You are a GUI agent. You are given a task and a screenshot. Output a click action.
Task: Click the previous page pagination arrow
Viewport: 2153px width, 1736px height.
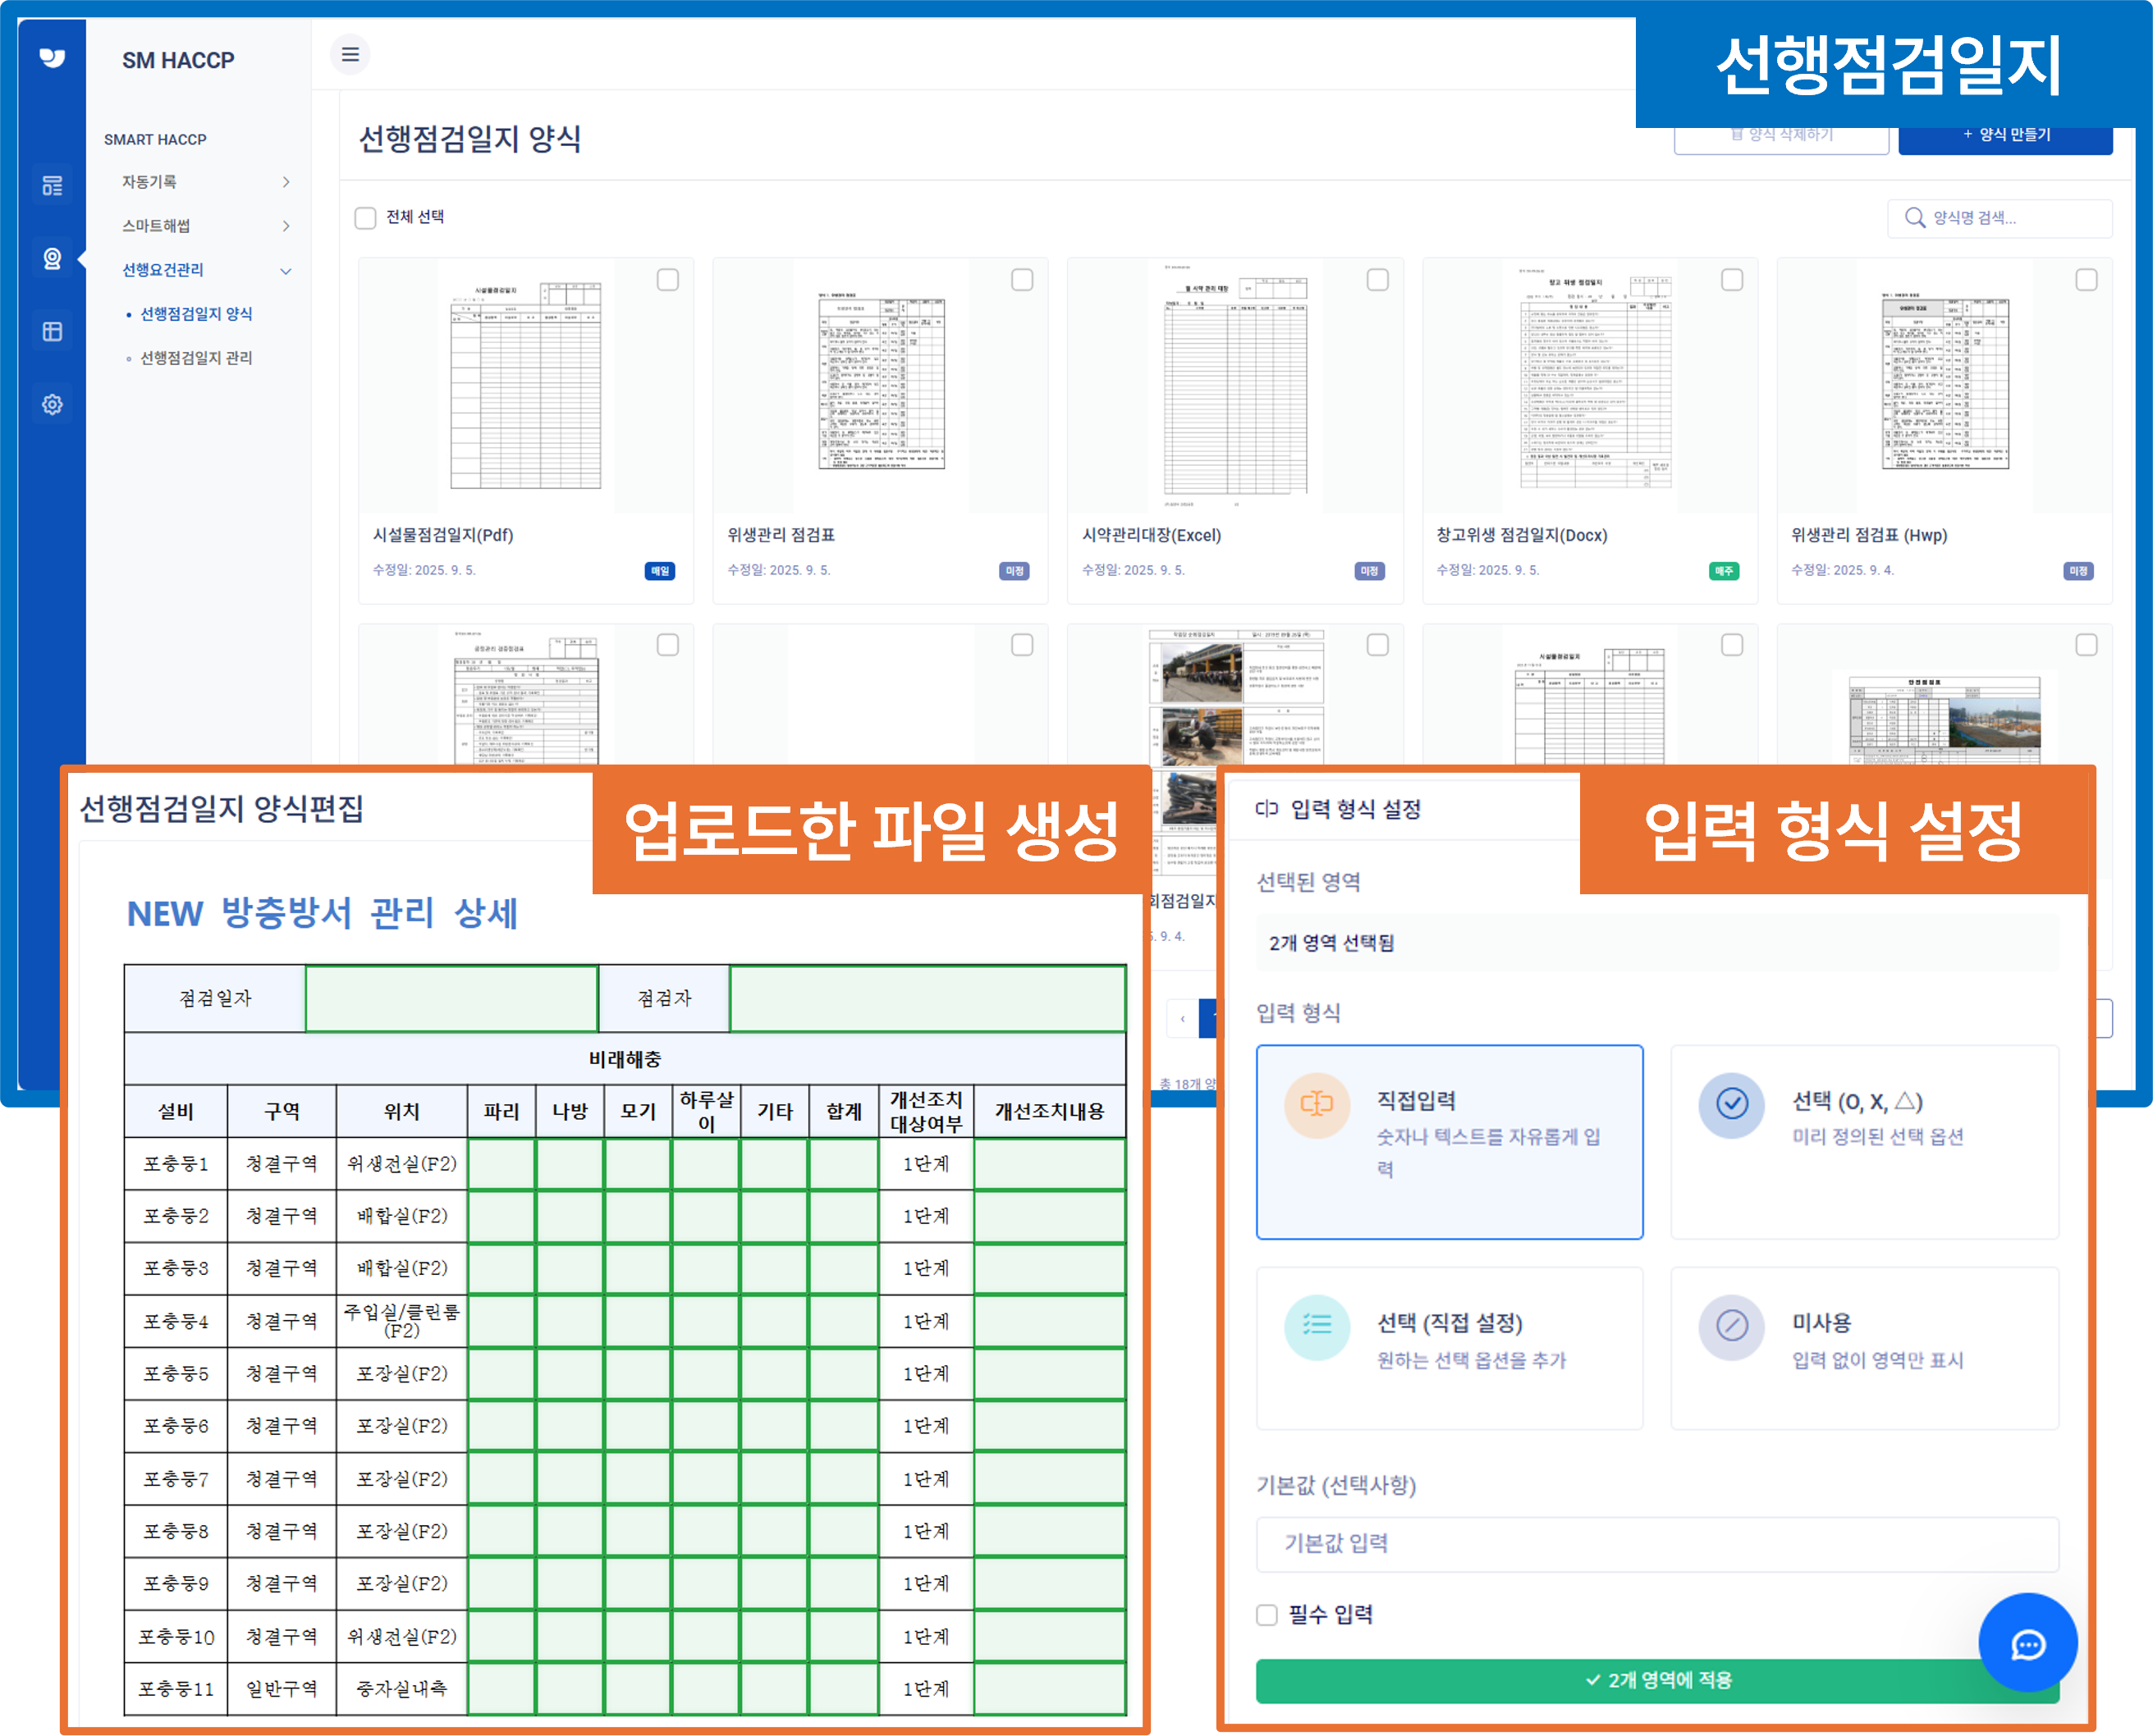(x=1181, y=1018)
